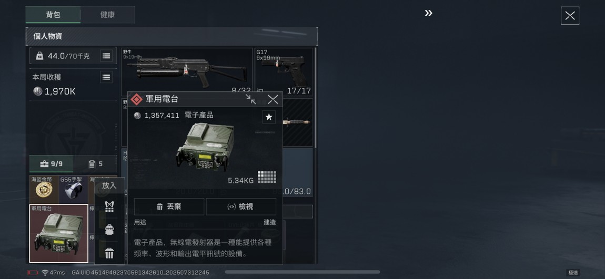Image resolution: width=605 pixels, height=279 pixels.
Task: Open the weight list icon beside 44.0/70千克
Action: (x=106, y=56)
